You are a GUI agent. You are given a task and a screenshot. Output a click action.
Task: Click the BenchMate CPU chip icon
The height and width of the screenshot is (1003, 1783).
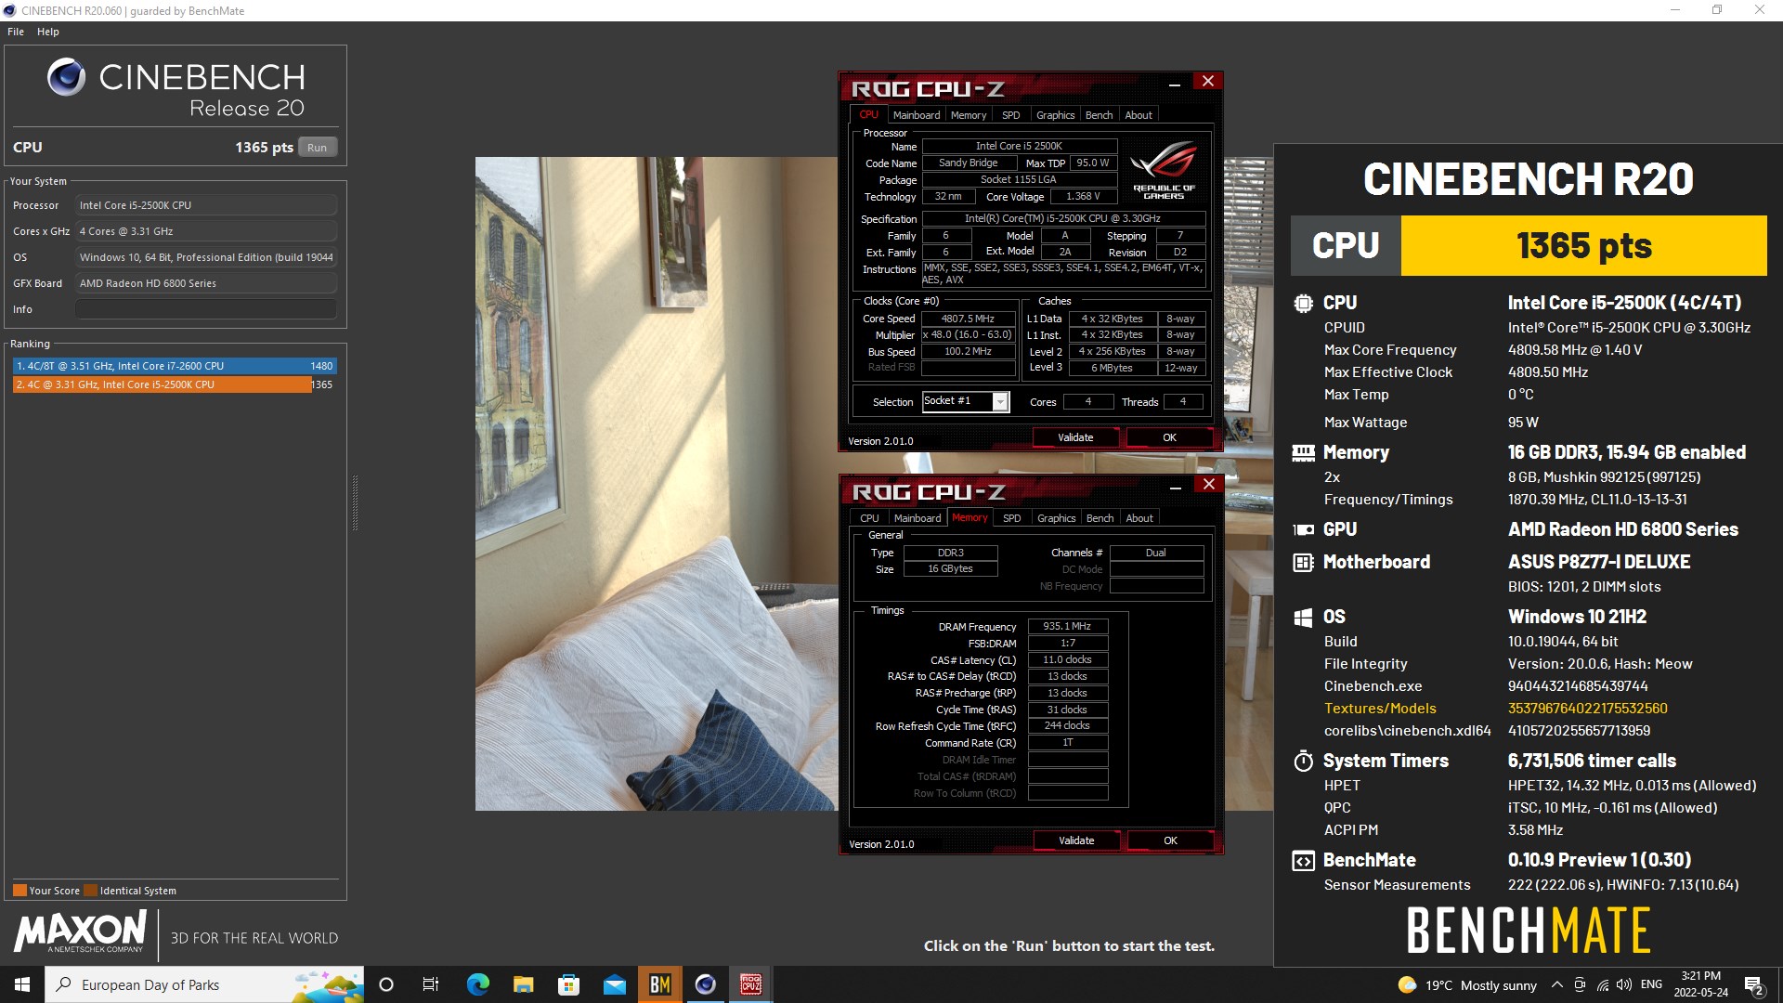(1303, 303)
